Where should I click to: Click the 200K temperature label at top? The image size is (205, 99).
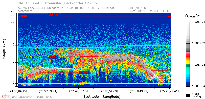click(x=23, y=16)
